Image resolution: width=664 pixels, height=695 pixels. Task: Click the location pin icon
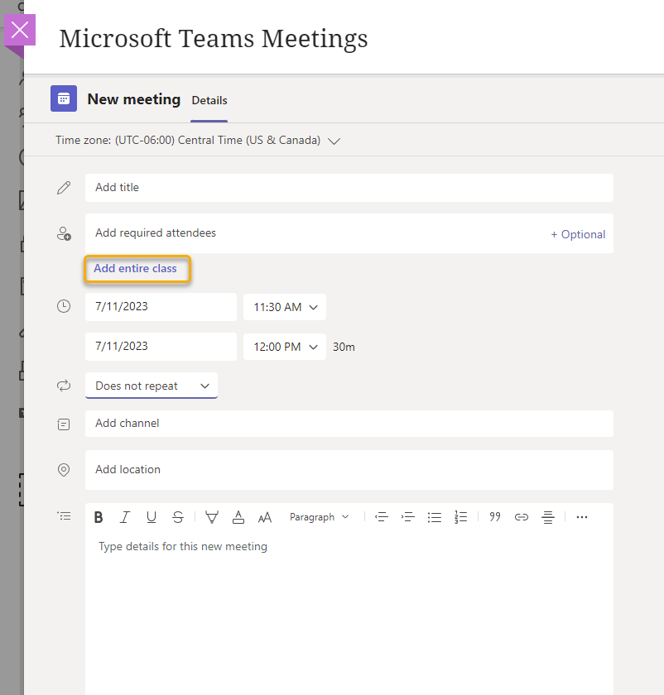[64, 470]
